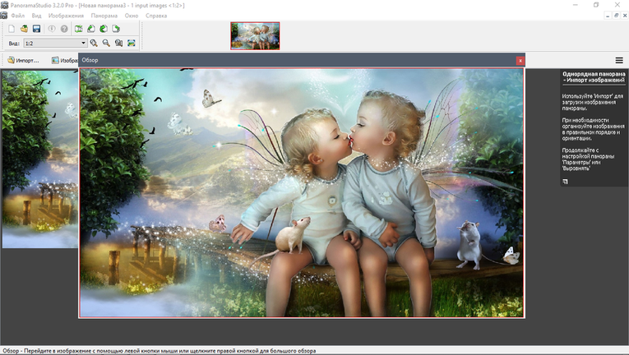Viewport: 629px width, 355px height.
Task: Rotate image right with the green arrow
Action: pyautogui.click(x=116, y=29)
